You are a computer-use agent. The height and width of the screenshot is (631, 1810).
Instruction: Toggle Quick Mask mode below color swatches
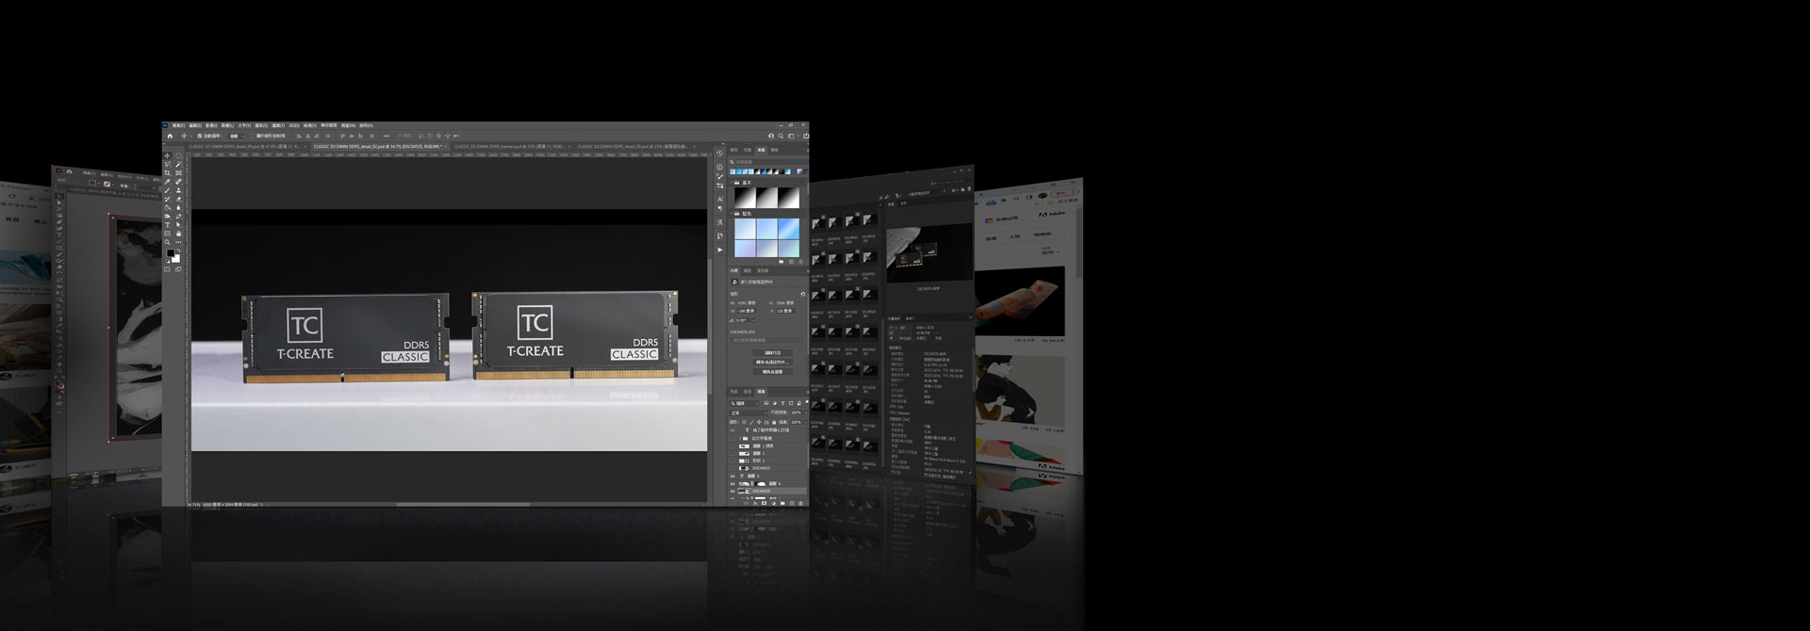click(x=167, y=269)
